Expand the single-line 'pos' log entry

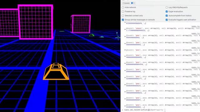coord(125,50)
